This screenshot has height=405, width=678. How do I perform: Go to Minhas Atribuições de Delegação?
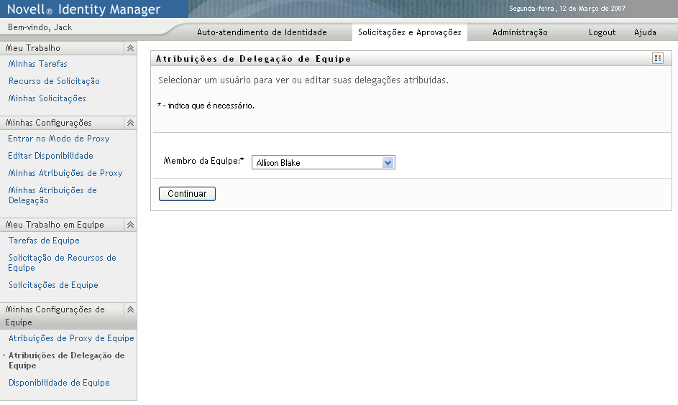click(x=52, y=195)
